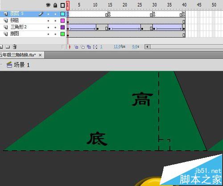Click the pencil edit icon on 图层 5
Image resolution: width=223 pixels, height=186 pixels.
(x=41, y=14)
